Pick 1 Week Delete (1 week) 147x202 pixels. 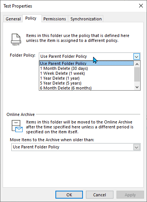(86, 73)
